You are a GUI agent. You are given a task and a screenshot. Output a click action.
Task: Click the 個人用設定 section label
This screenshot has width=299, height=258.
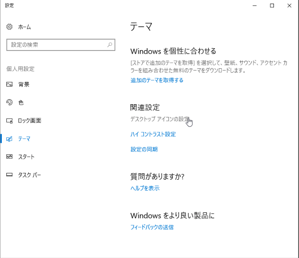pyautogui.click(x=21, y=69)
